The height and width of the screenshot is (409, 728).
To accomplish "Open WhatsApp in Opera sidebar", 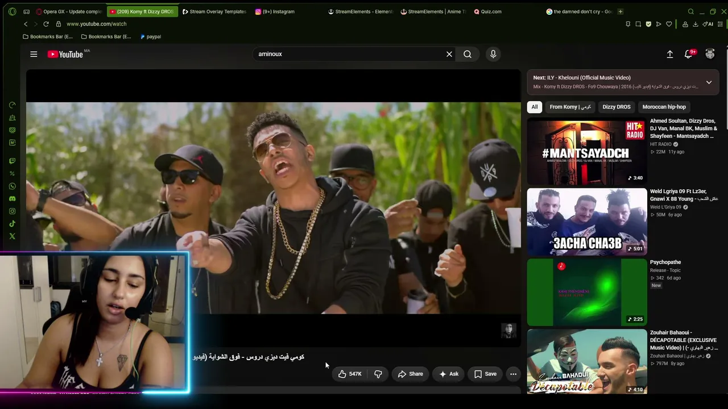I will (x=13, y=186).
